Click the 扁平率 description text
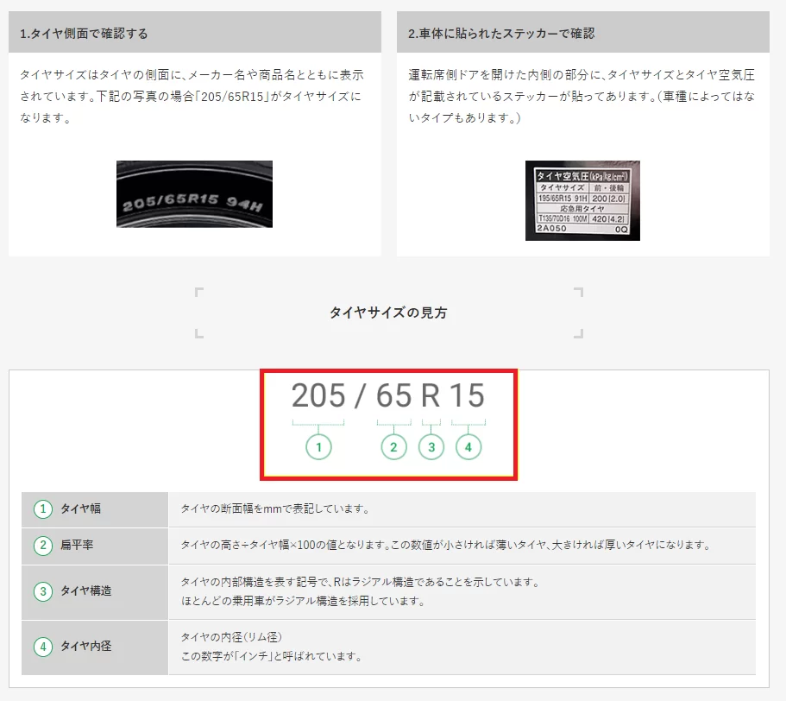 tap(444, 546)
